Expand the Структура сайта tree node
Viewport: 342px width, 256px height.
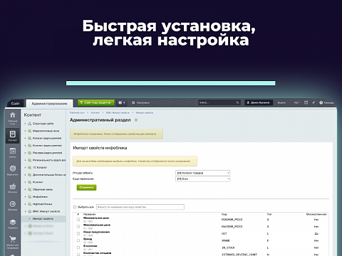(25, 124)
